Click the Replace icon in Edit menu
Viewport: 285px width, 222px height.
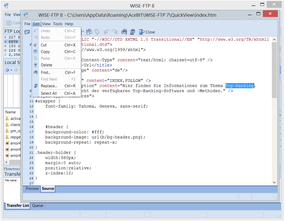36,86
